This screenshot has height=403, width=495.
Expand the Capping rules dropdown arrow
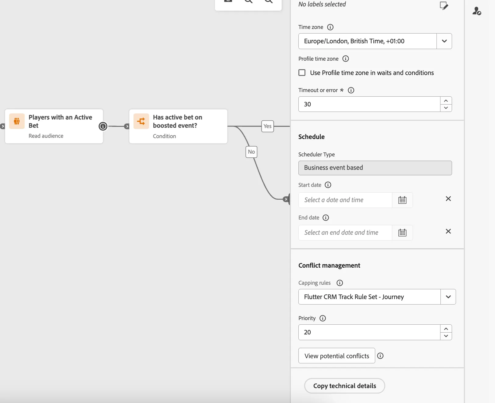[x=448, y=297]
